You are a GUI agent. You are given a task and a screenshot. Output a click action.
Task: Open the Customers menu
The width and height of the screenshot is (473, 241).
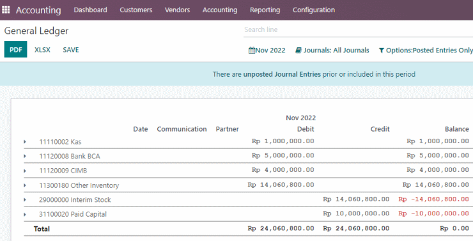point(136,10)
